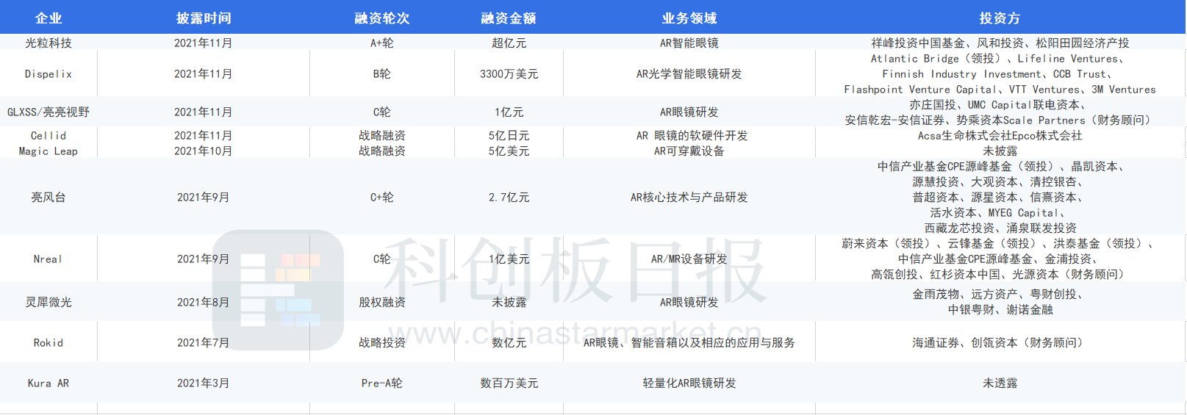Select the 光粒科技 company cell

pyautogui.click(x=49, y=43)
